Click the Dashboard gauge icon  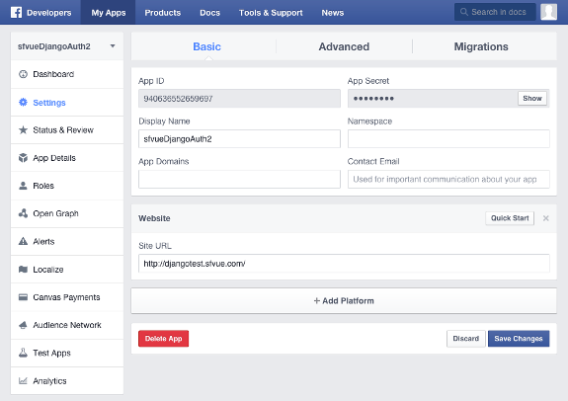(23, 74)
